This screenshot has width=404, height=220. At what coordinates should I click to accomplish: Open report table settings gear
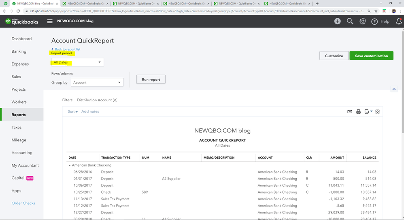(x=377, y=112)
